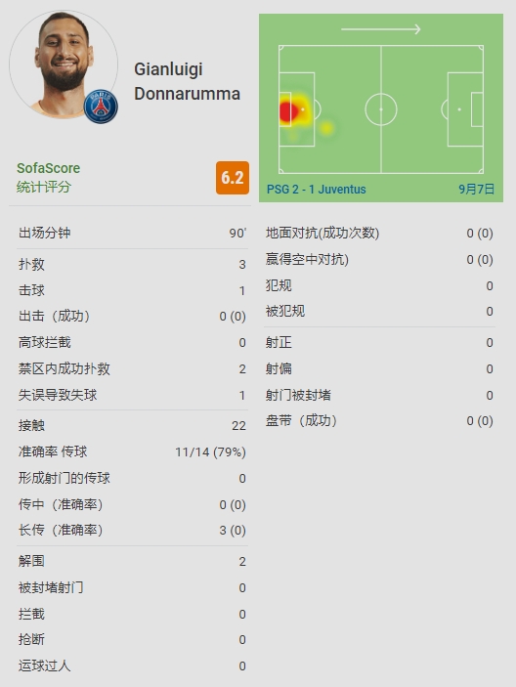The height and width of the screenshot is (687, 516).
Task: Click the red heatmap hotspot near goal
Action: (287, 111)
